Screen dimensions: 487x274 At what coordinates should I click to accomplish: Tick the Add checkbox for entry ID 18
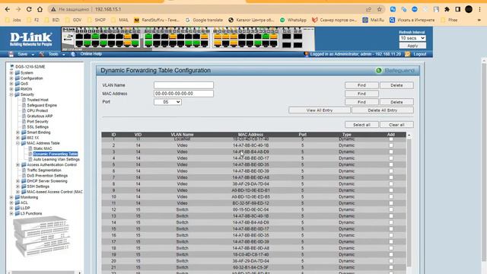(391, 248)
